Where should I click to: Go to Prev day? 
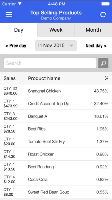coord(16,46)
